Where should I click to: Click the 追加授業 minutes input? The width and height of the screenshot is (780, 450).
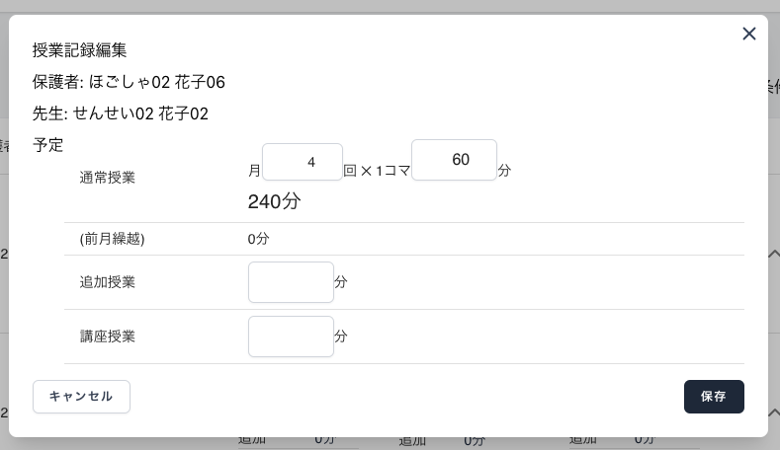click(x=291, y=282)
